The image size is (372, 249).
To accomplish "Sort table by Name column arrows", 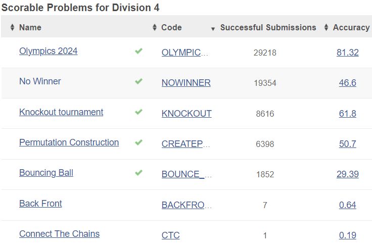I will [x=12, y=27].
